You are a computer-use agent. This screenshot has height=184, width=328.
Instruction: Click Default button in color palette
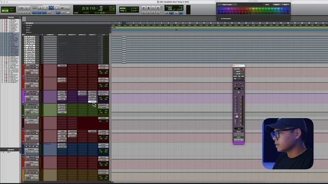277,5
